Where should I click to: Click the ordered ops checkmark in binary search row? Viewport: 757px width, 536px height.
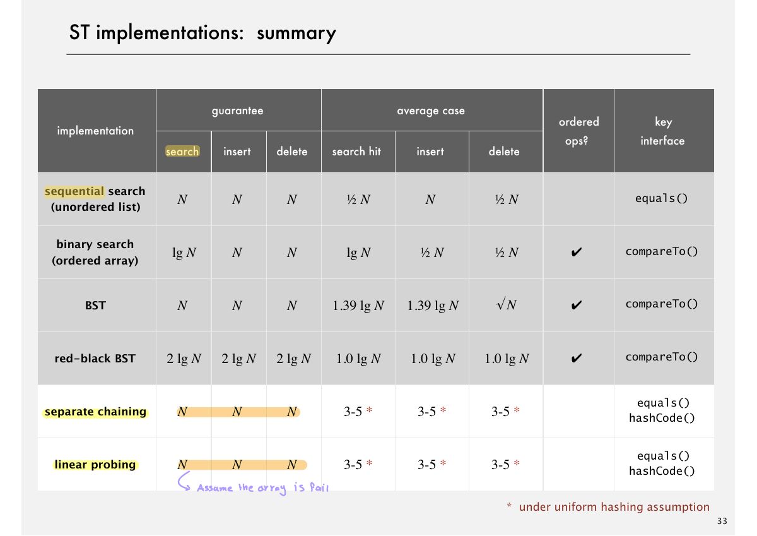pyautogui.click(x=577, y=253)
